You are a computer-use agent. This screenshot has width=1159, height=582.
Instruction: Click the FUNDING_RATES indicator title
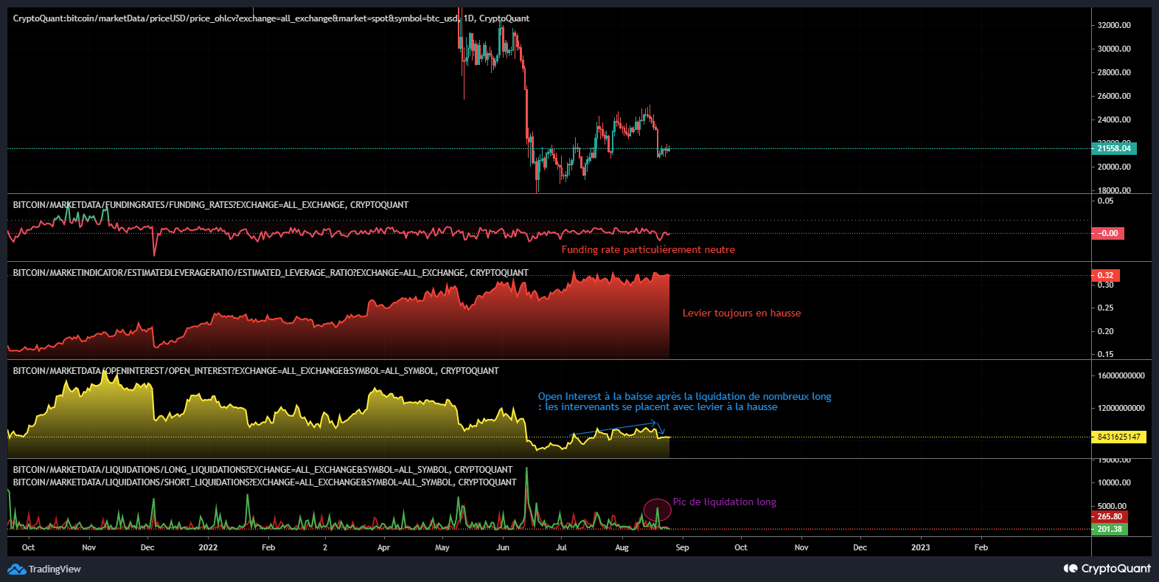tap(211, 205)
